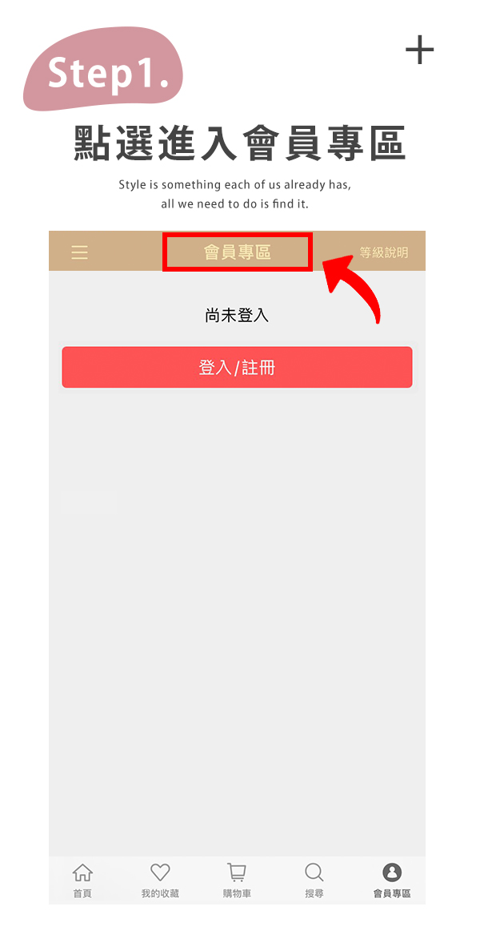The height and width of the screenshot is (951, 480).
Task: Click the pink Step1. badge
Action: click(x=103, y=70)
